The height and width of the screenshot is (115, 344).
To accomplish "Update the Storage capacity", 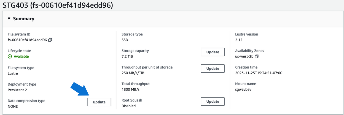I will click(x=213, y=52).
